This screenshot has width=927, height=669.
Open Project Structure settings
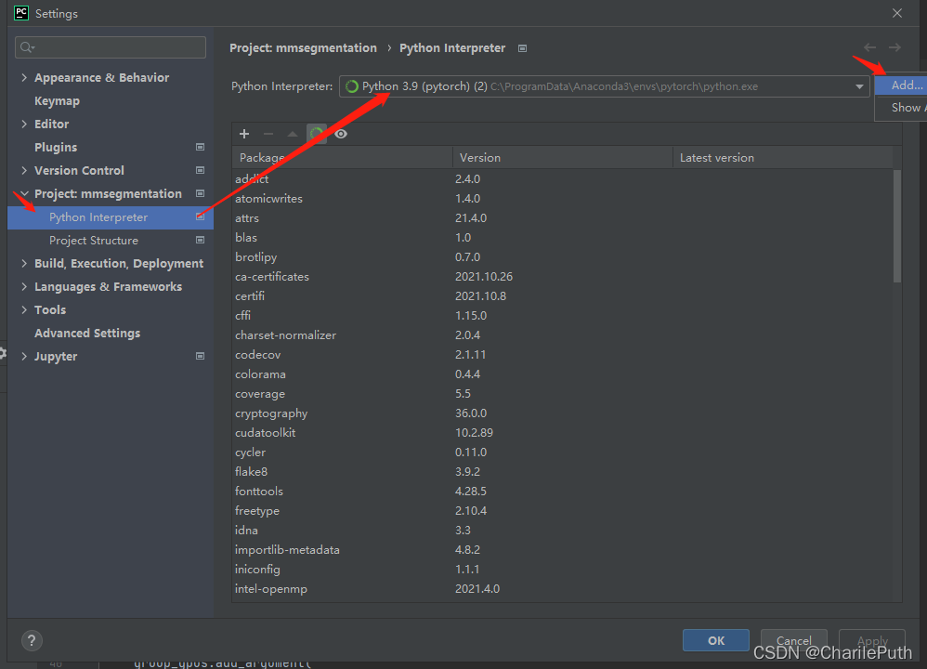click(94, 241)
